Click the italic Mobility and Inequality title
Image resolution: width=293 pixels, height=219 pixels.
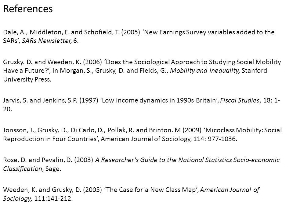205,71
